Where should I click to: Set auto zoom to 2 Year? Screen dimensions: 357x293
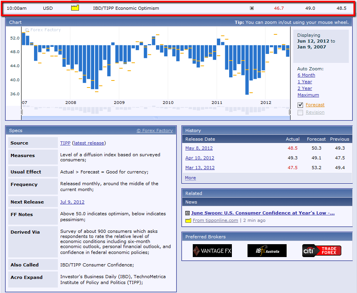[x=305, y=88]
